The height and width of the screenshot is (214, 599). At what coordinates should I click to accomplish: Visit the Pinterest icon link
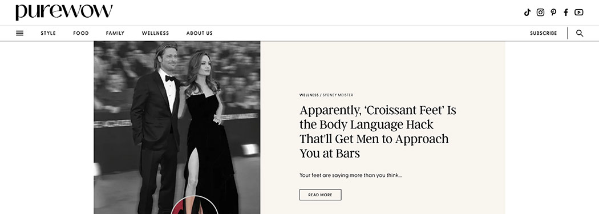(553, 12)
